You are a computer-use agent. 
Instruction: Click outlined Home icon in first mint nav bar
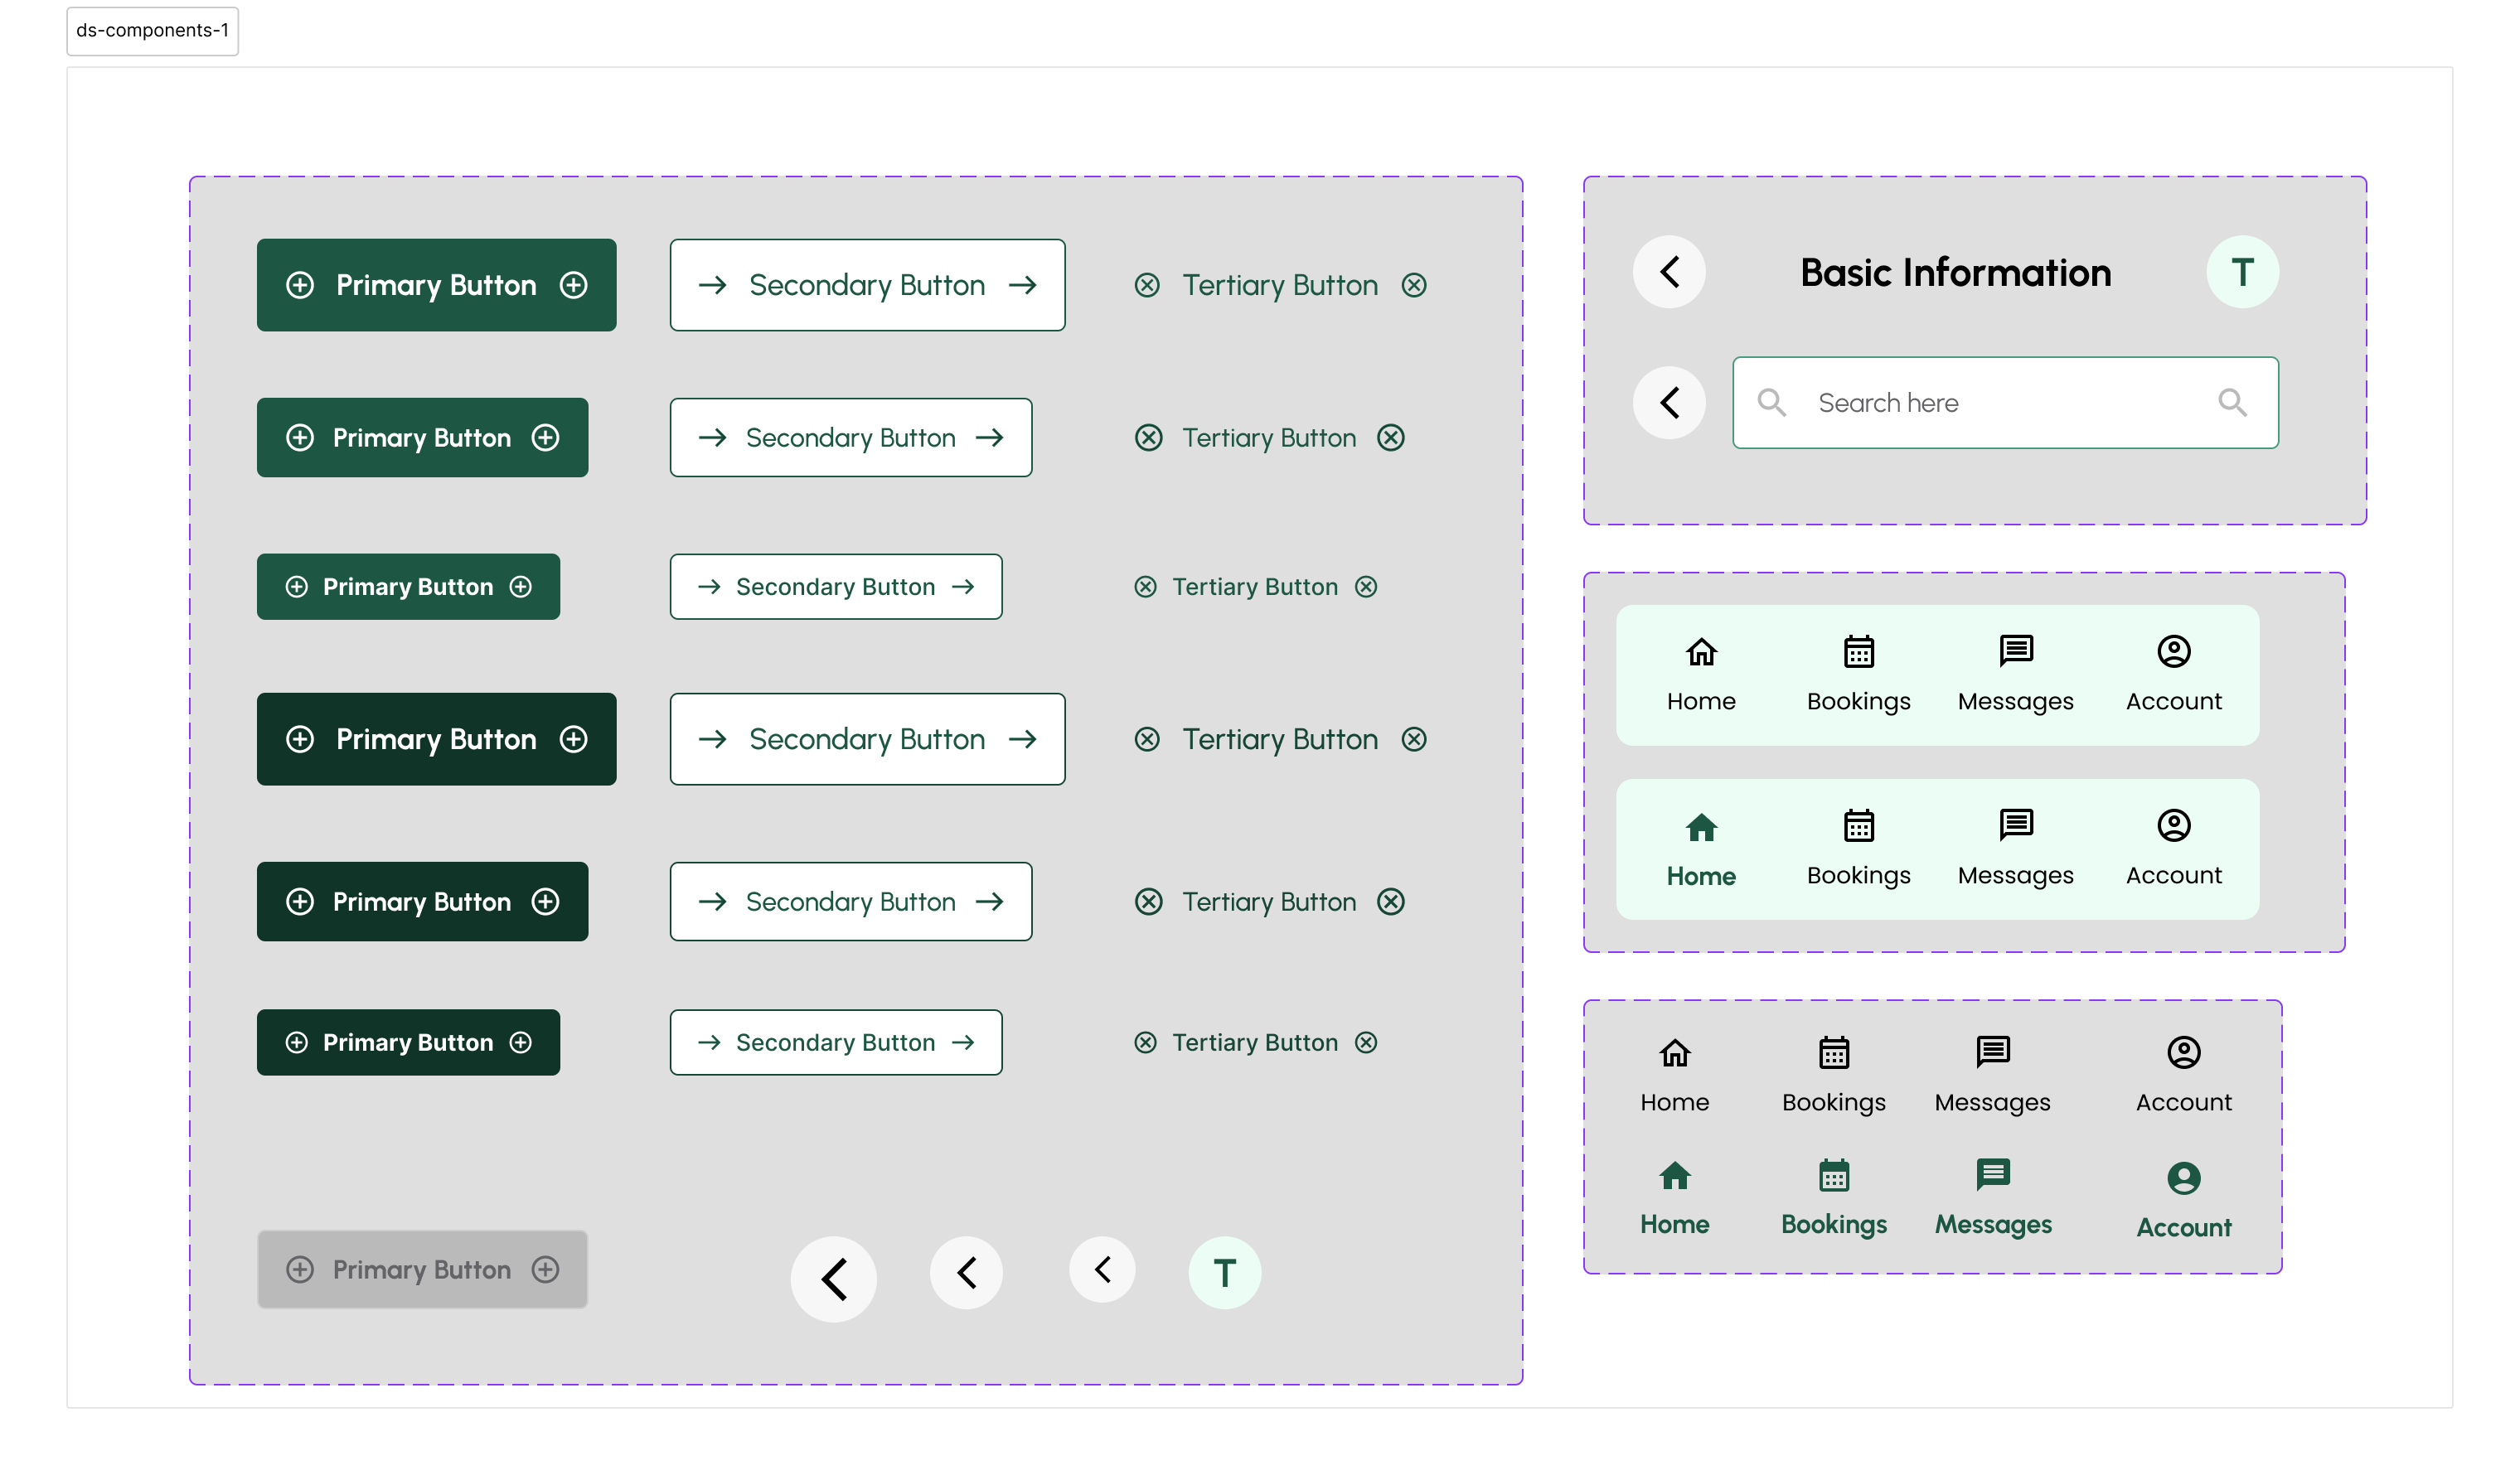pos(1701,651)
